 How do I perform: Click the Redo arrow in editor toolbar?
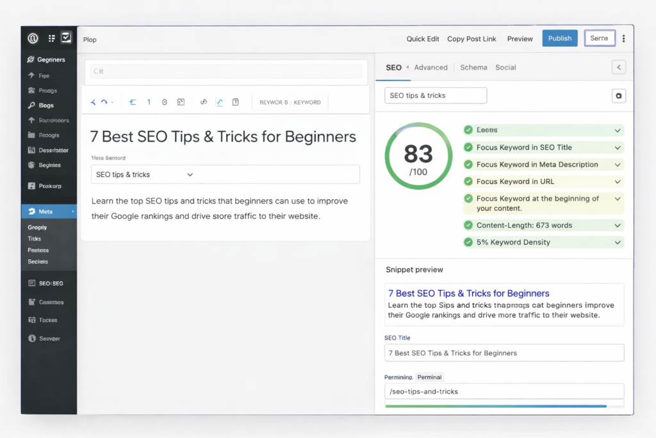tap(102, 101)
